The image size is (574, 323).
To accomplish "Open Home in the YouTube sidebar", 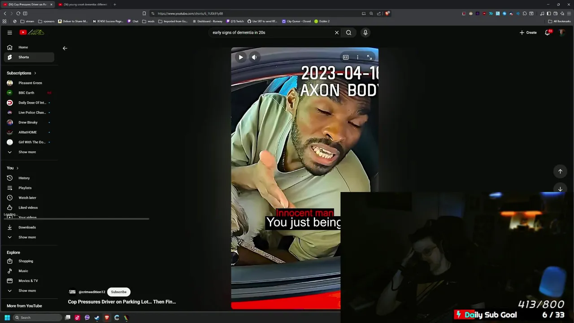I will point(29,47).
